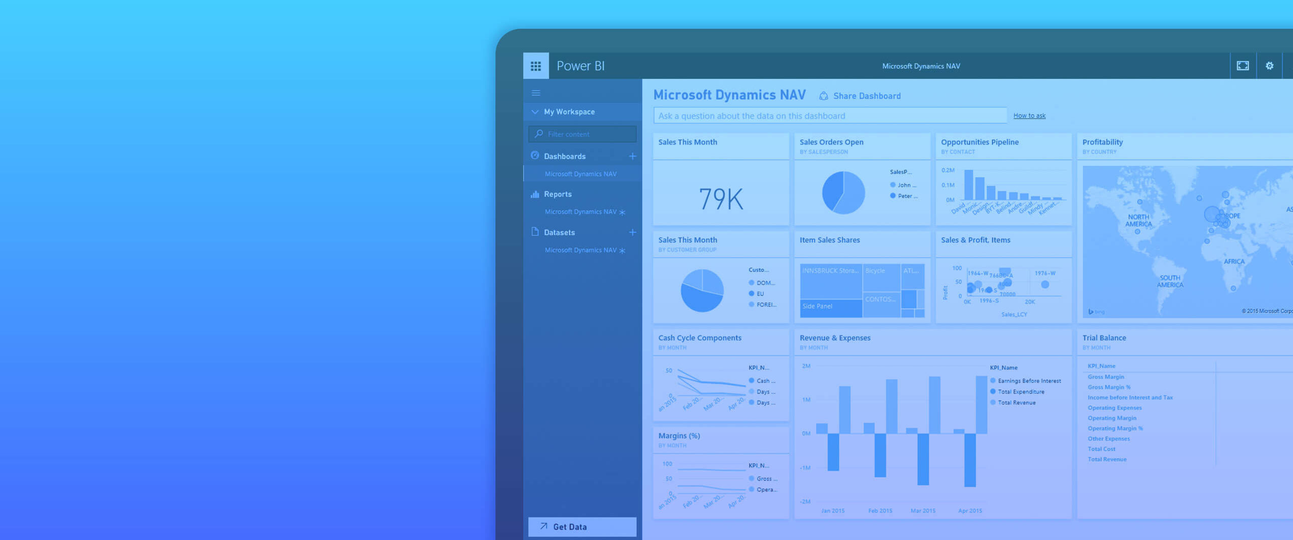The image size is (1293, 540).
Task: Click Operating Expenses row in Trial Balance
Action: point(1115,408)
